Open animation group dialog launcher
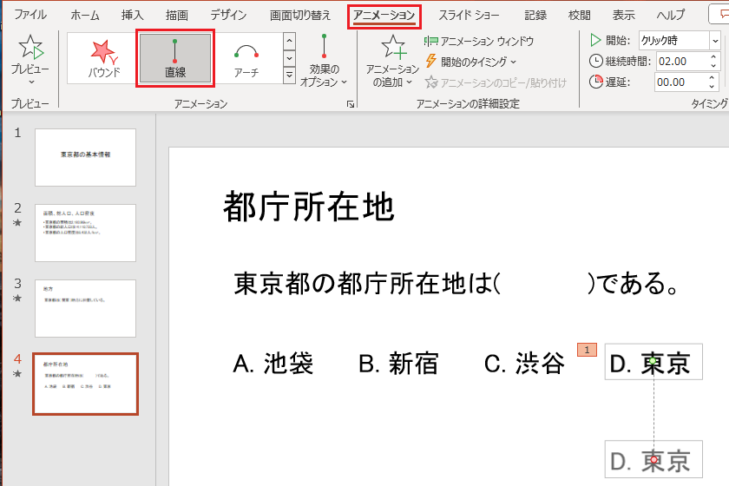Screen dimensions: 729x486 tap(351, 104)
